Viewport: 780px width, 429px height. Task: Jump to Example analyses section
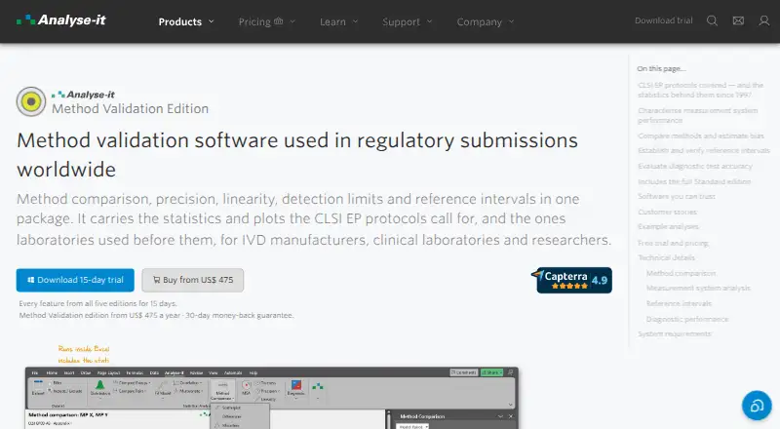[668, 226]
